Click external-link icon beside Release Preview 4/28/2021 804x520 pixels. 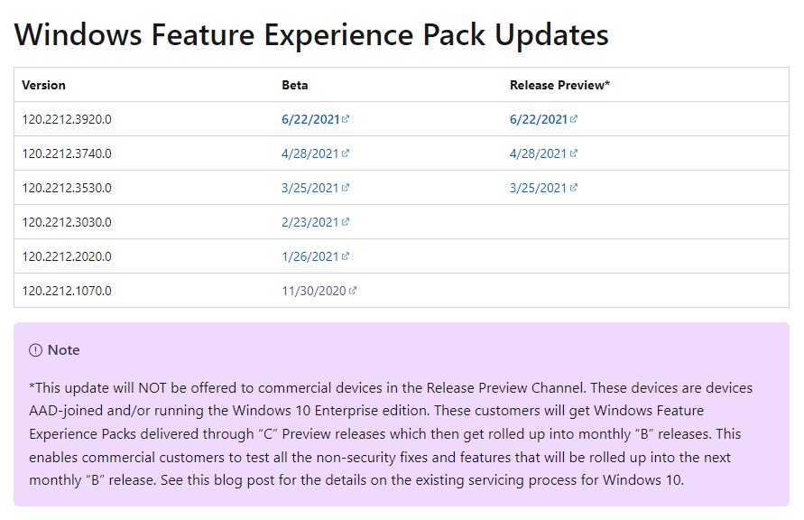574,153
